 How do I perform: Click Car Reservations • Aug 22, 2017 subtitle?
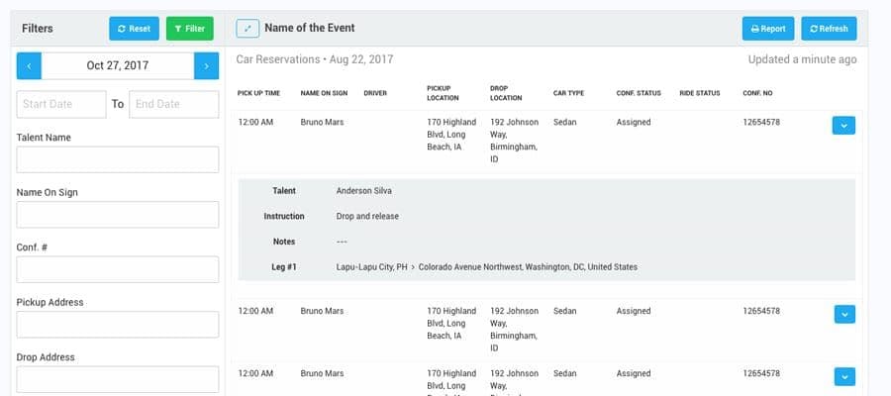pos(315,59)
